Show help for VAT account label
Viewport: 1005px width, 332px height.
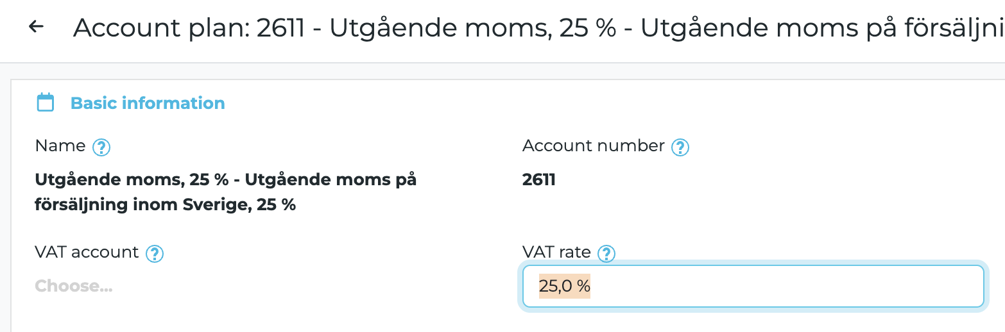coord(155,254)
